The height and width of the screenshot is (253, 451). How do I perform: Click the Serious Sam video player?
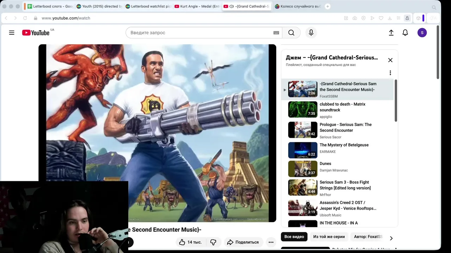[157, 133]
